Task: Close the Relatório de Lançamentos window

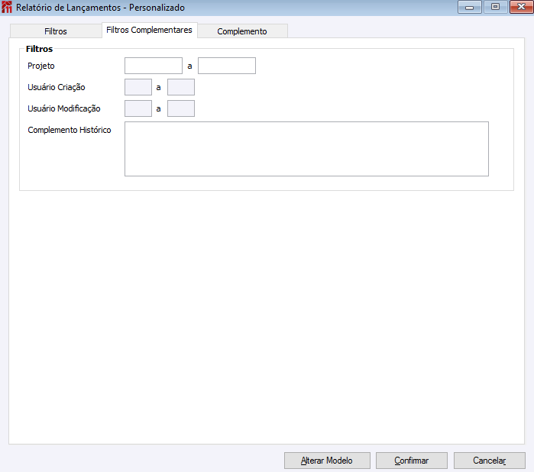Action: (x=522, y=7)
